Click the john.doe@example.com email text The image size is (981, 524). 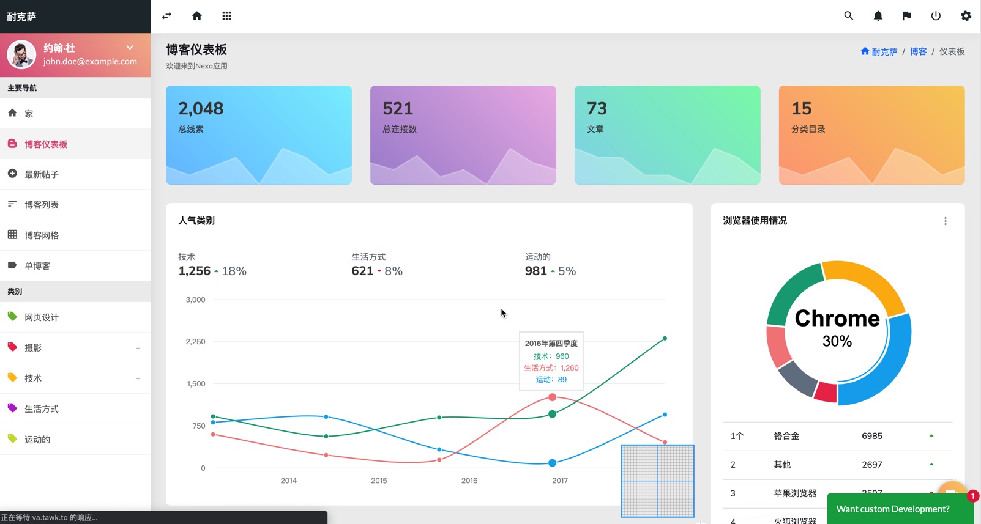(x=90, y=62)
